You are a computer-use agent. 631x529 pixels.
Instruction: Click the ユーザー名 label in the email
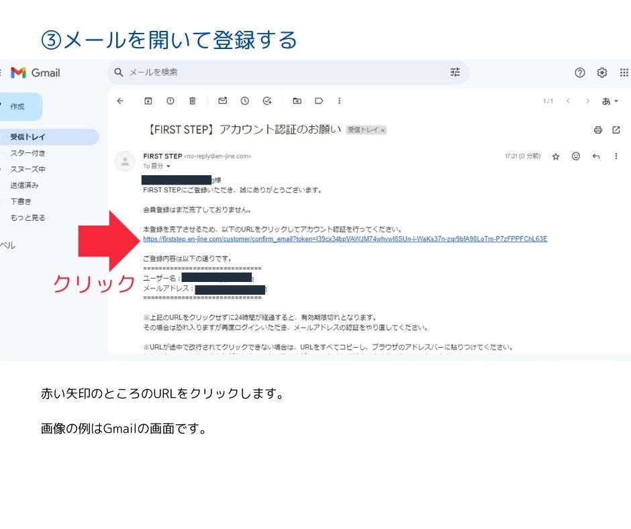[x=161, y=278]
